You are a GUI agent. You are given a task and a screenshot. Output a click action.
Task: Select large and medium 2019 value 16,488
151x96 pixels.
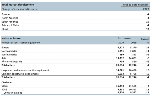point(133,70)
